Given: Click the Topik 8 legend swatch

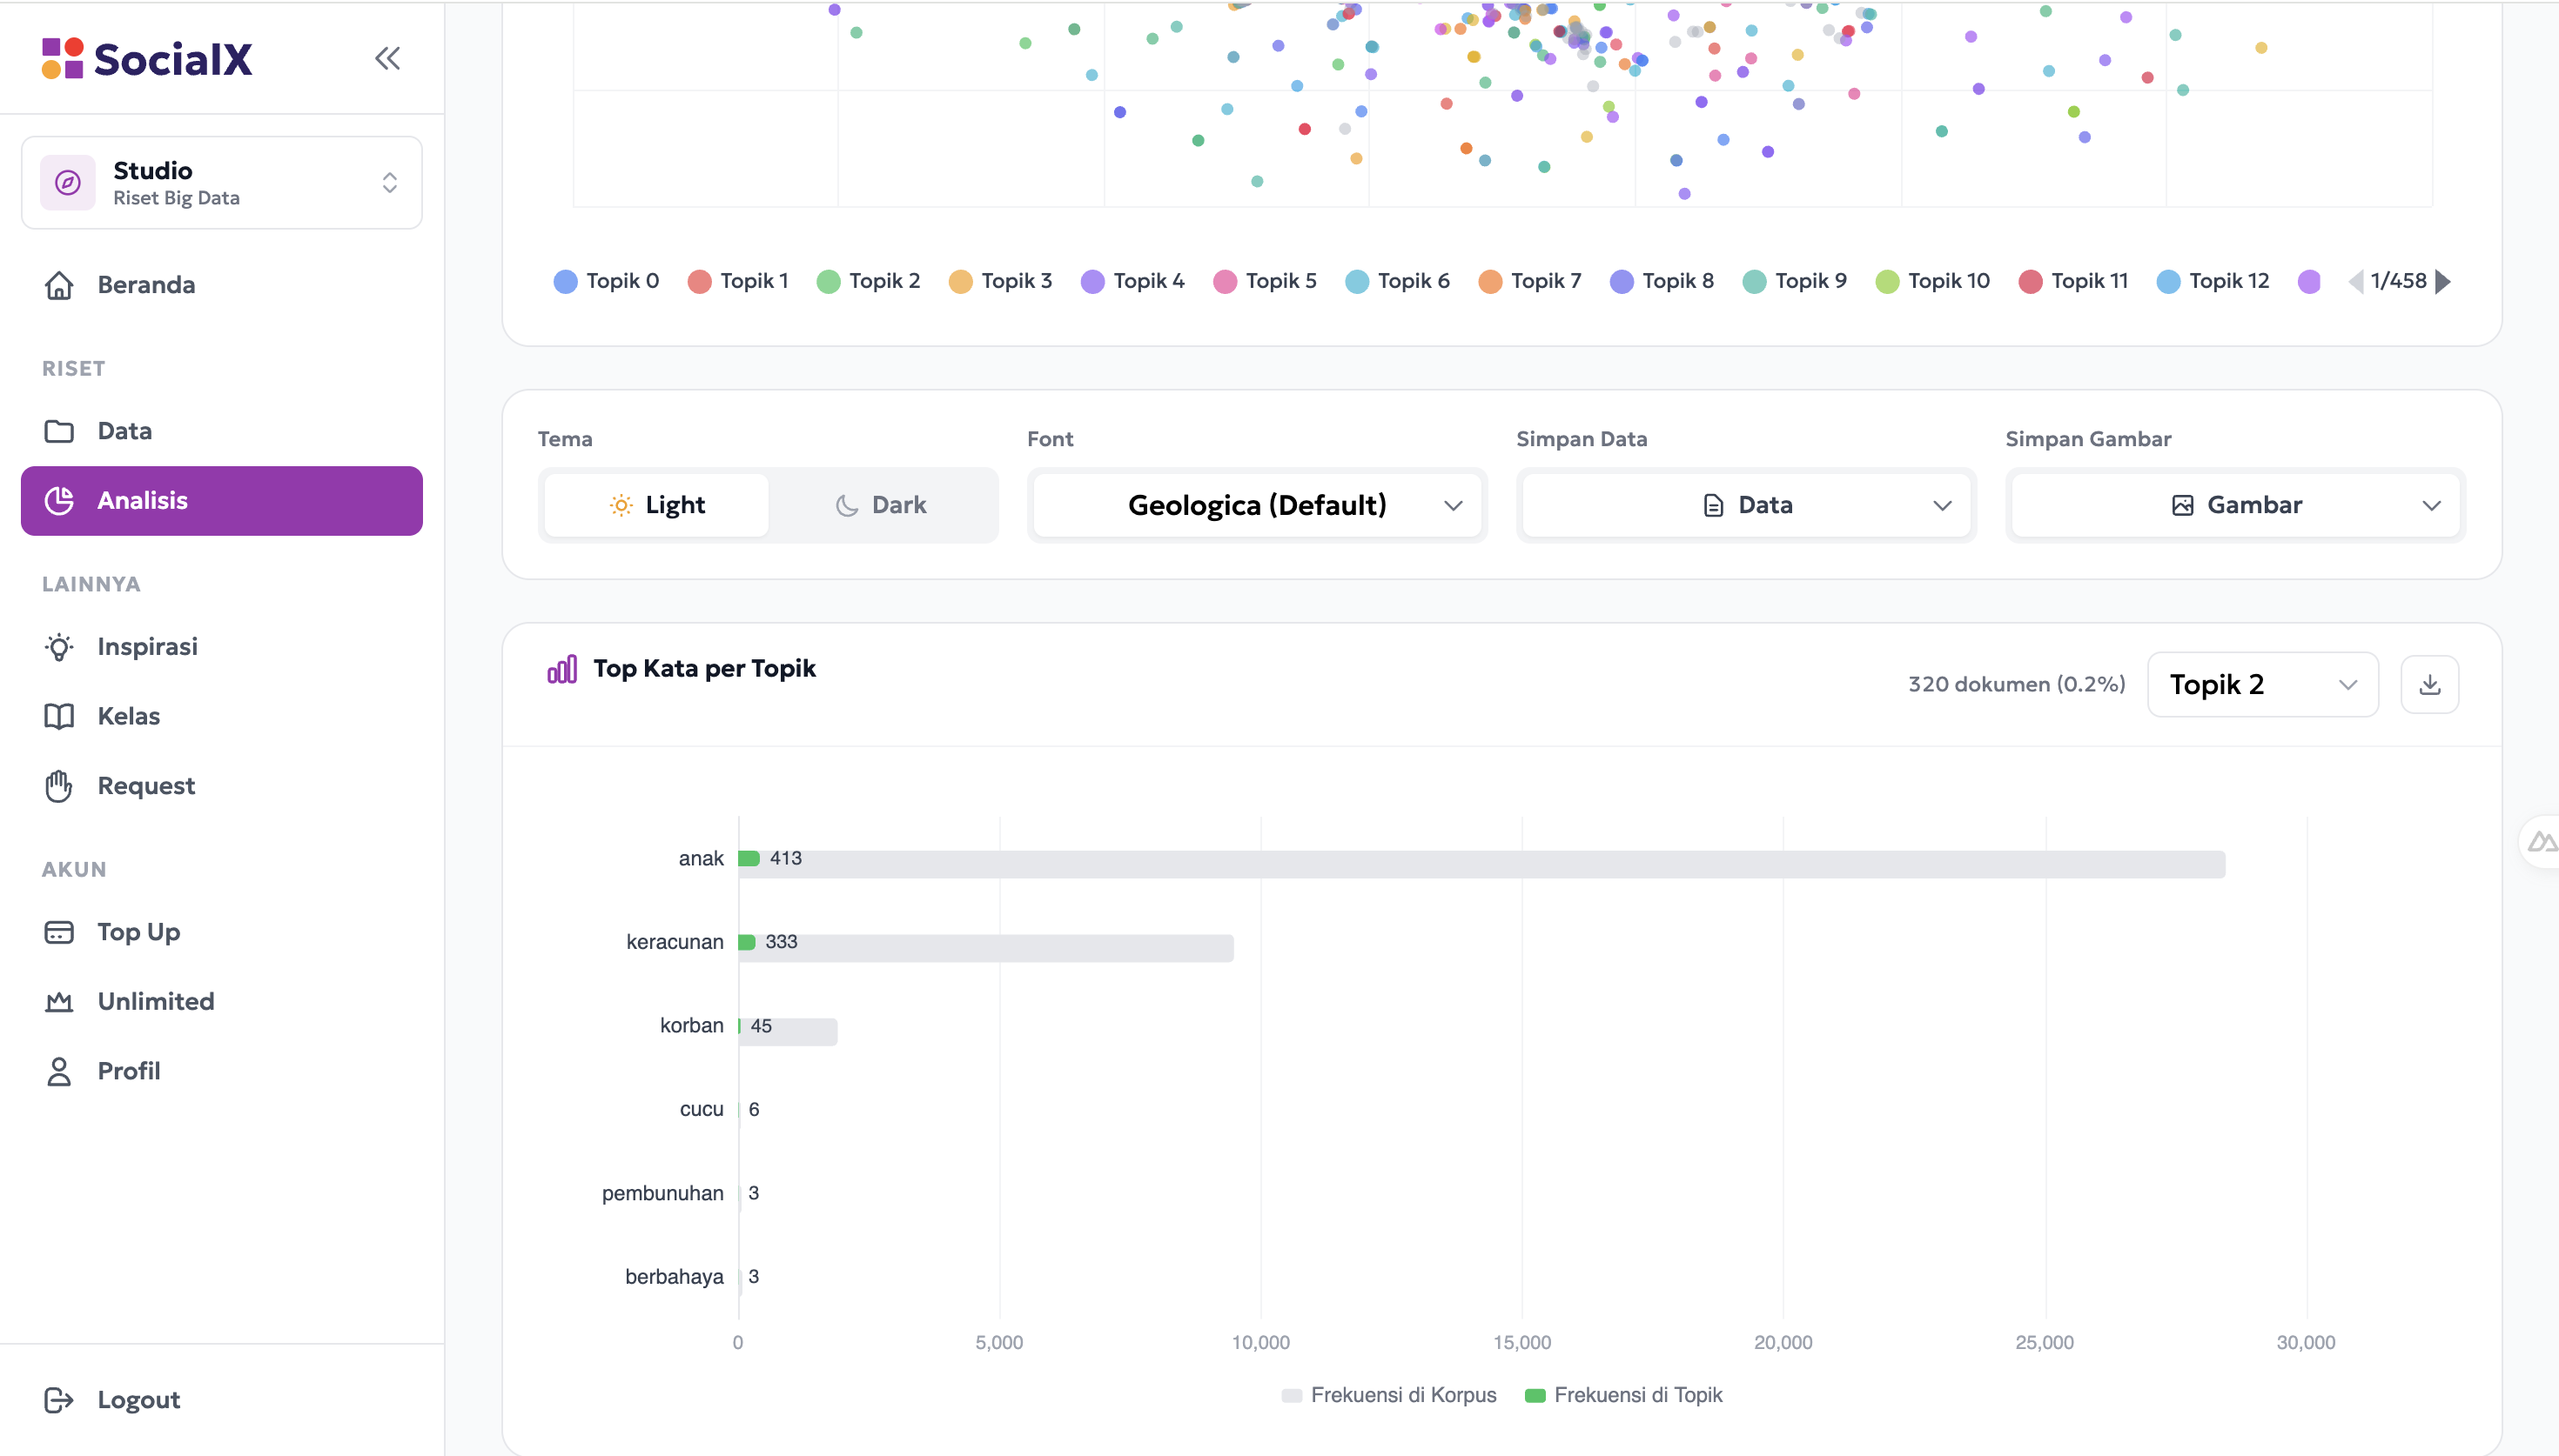Looking at the screenshot, I should [1622, 282].
